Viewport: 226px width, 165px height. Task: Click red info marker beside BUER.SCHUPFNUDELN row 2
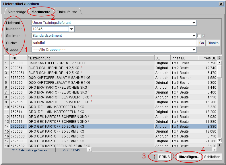(x=81, y=67)
